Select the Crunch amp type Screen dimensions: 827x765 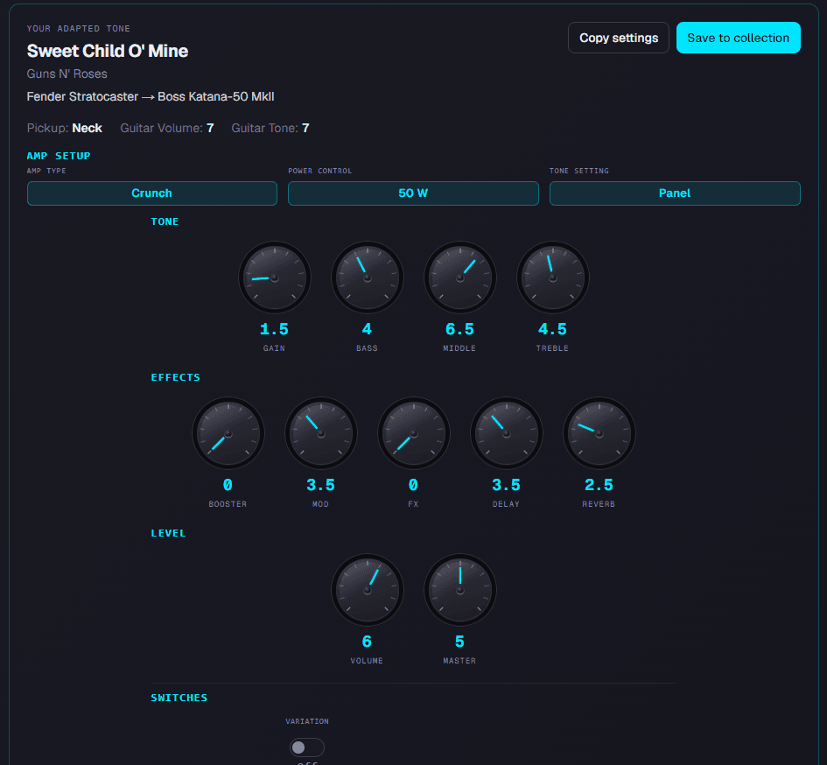coord(152,193)
